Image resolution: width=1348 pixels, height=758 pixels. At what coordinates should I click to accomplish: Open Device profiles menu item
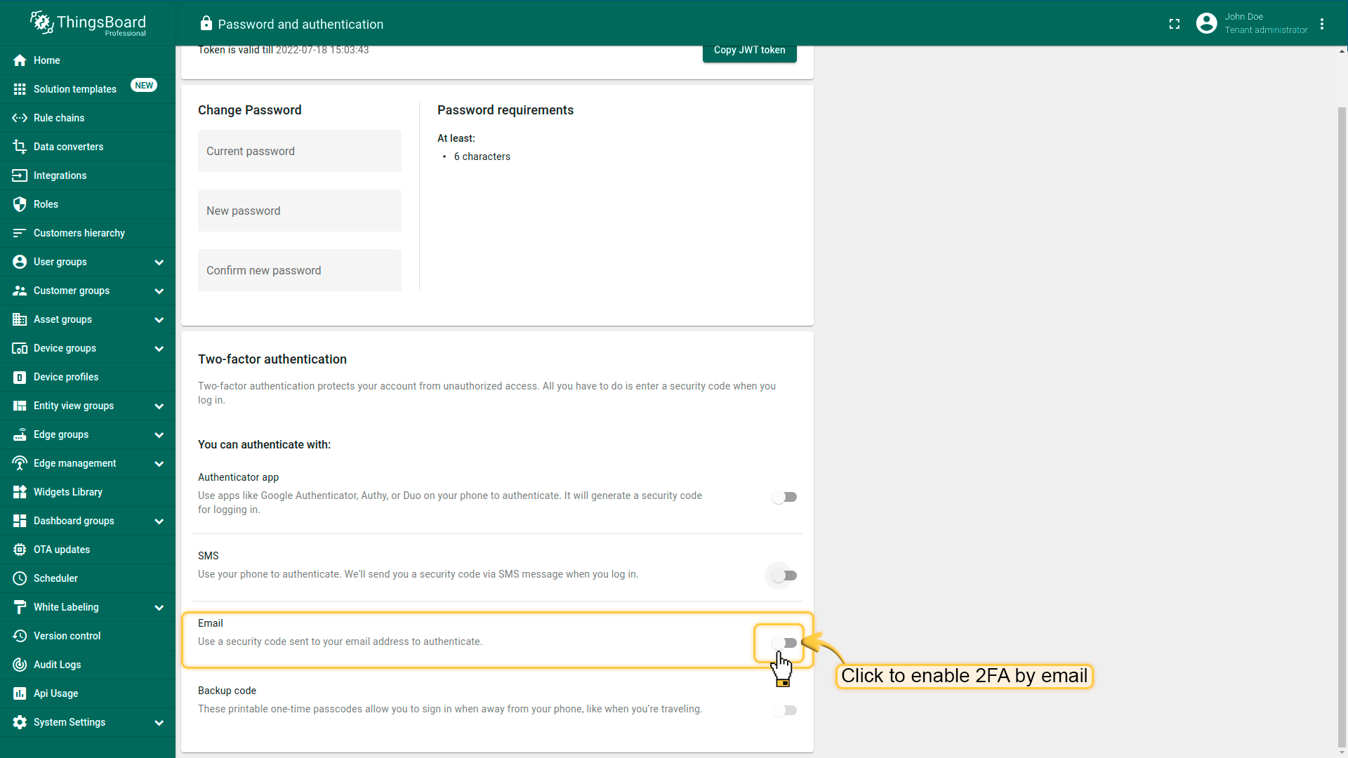tap(88, 377)
